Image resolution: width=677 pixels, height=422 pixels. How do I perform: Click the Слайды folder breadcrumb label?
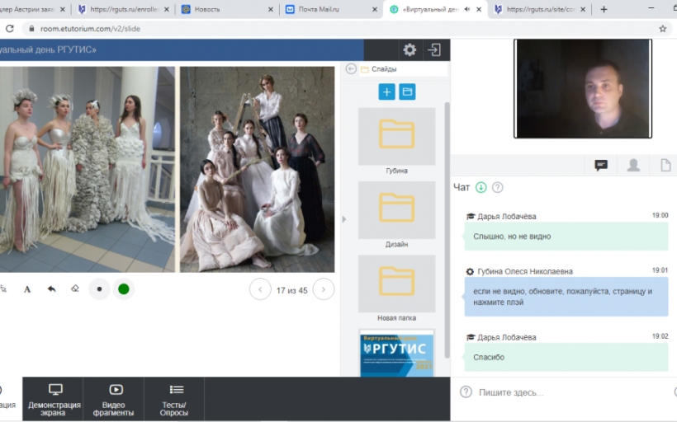[384, 69]
